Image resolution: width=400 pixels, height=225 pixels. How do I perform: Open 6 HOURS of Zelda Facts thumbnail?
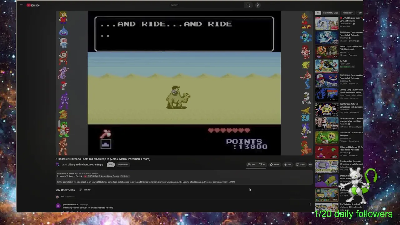pos(327,138)
